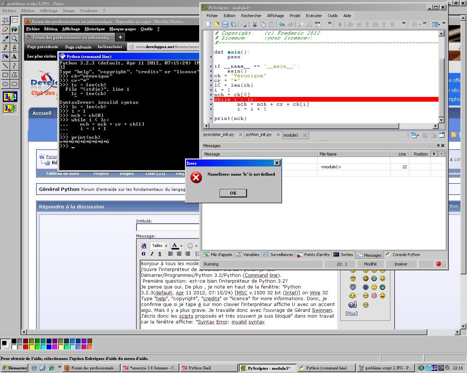The height and width of the screenshot is (373, 467).
Task: Select the Line tool in Paint
Action: [x=5, y=66]
